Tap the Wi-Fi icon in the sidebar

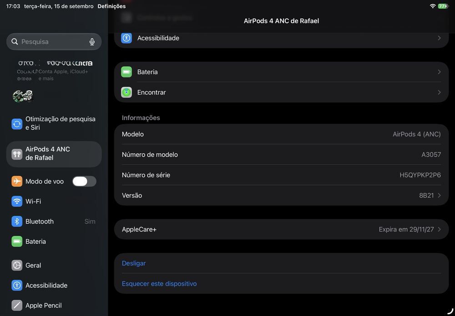click(17, 201)
